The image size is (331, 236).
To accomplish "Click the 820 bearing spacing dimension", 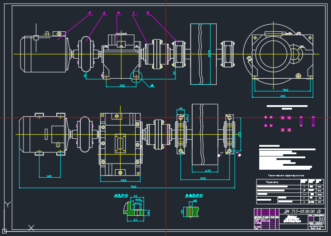I will click(203, 179).
